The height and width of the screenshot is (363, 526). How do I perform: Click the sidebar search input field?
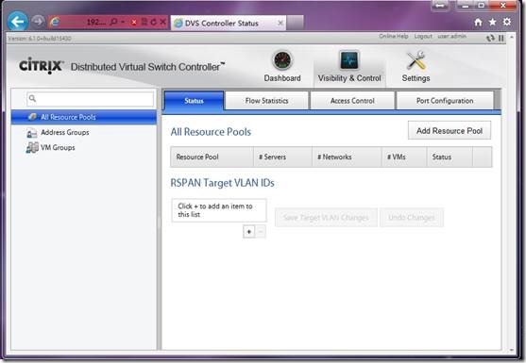point(90,99)
